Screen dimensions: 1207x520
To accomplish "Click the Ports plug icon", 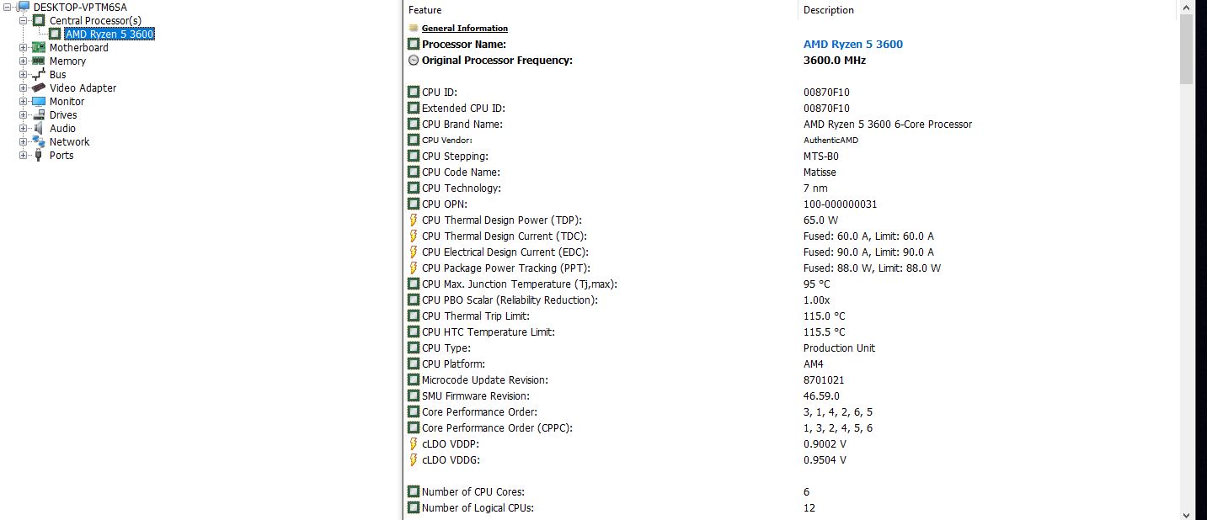I will point(39,155).
